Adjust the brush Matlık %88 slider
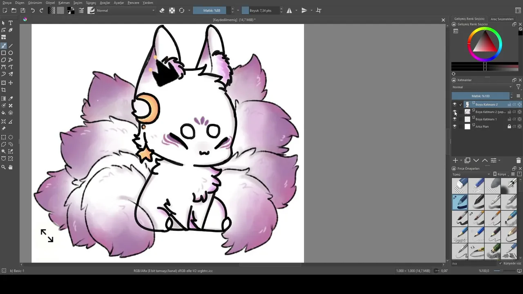Screen dimensions: 523x294 pyautogui.click(x=212, y=10)
